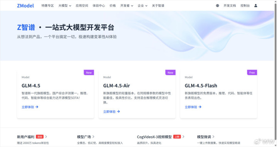The height and width of the screenshot is (147, 277).
Task: Open the language globe icon
Action: point(217,6)
